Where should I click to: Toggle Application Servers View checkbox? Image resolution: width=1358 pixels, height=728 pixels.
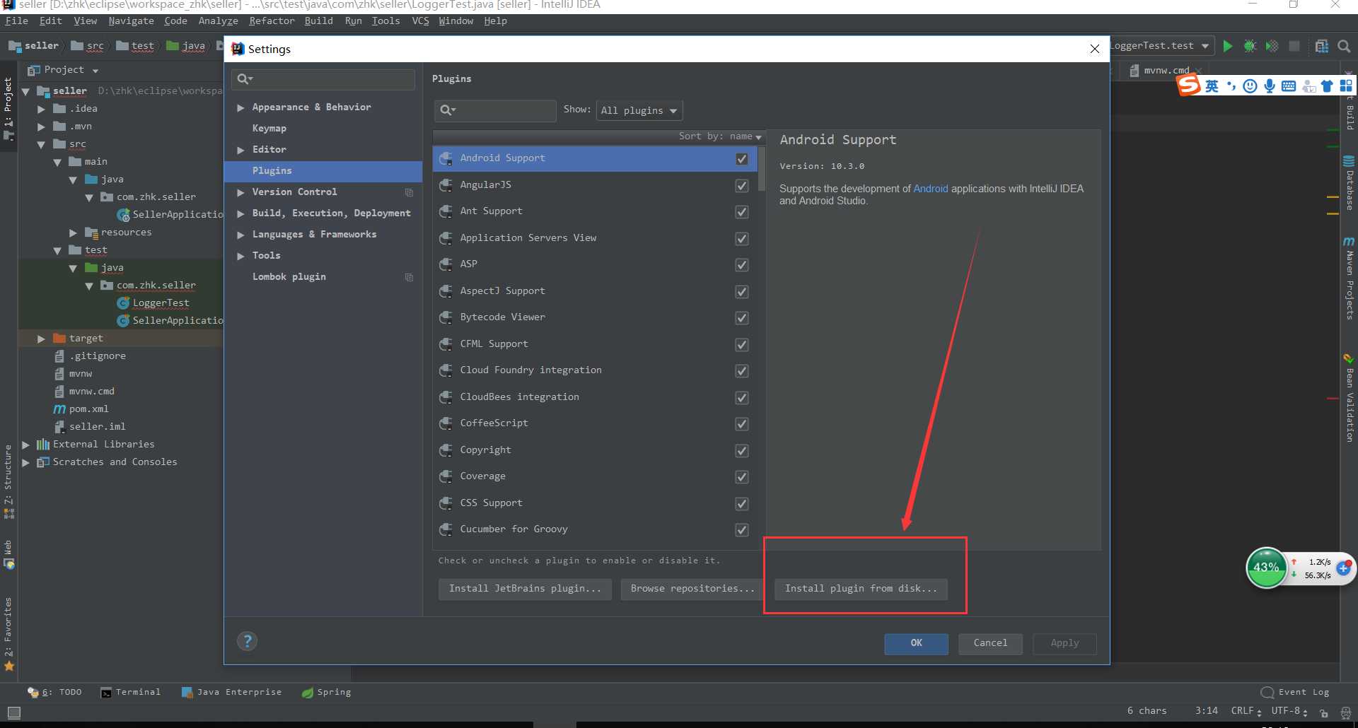coord(741,239)
